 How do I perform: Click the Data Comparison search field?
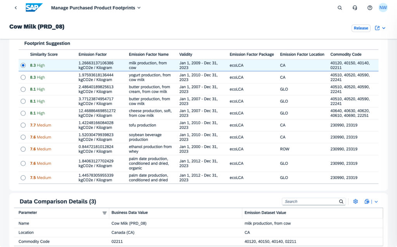pos(310,201)
